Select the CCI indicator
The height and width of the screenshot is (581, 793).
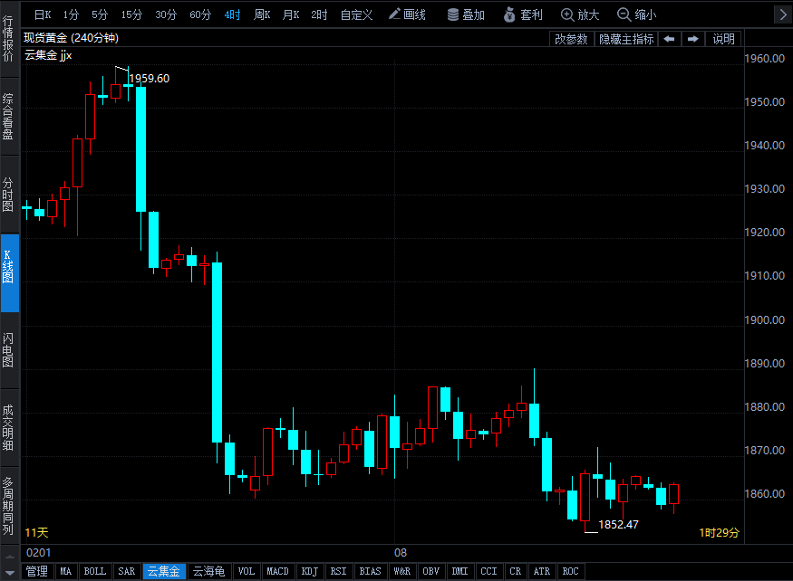click(488, 571)
